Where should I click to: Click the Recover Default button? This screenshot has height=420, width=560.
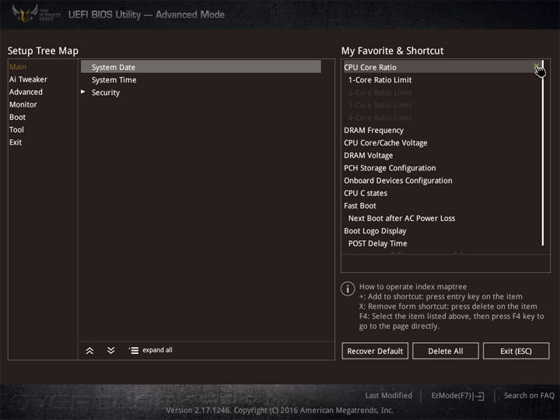coord(375,351)
